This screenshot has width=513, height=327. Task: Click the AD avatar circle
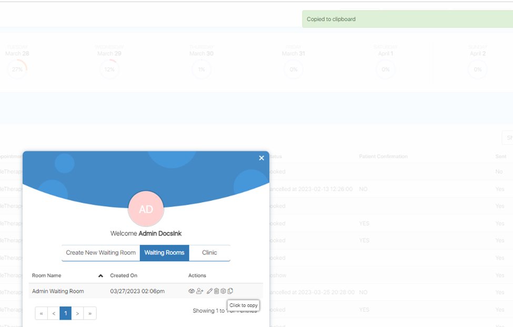(146, 209)
